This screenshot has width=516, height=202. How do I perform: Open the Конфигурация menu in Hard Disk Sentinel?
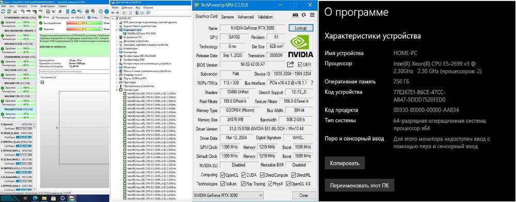tap(47, 6)
